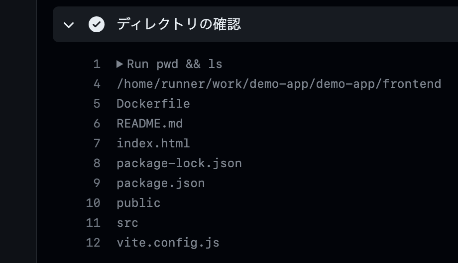Expand the Run pwd && ls triangle
Screen dimensions: 458x263
[x=119, y=64]
